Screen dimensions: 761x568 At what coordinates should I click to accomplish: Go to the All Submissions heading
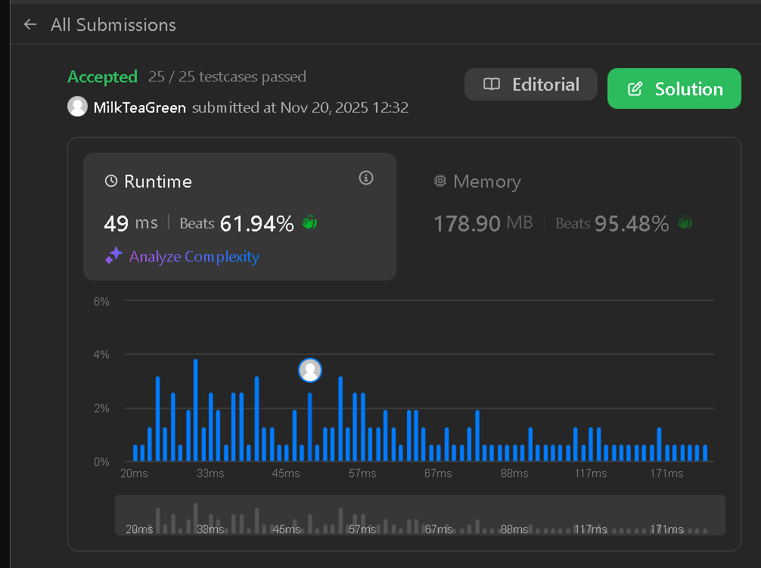tap(113, 25)
